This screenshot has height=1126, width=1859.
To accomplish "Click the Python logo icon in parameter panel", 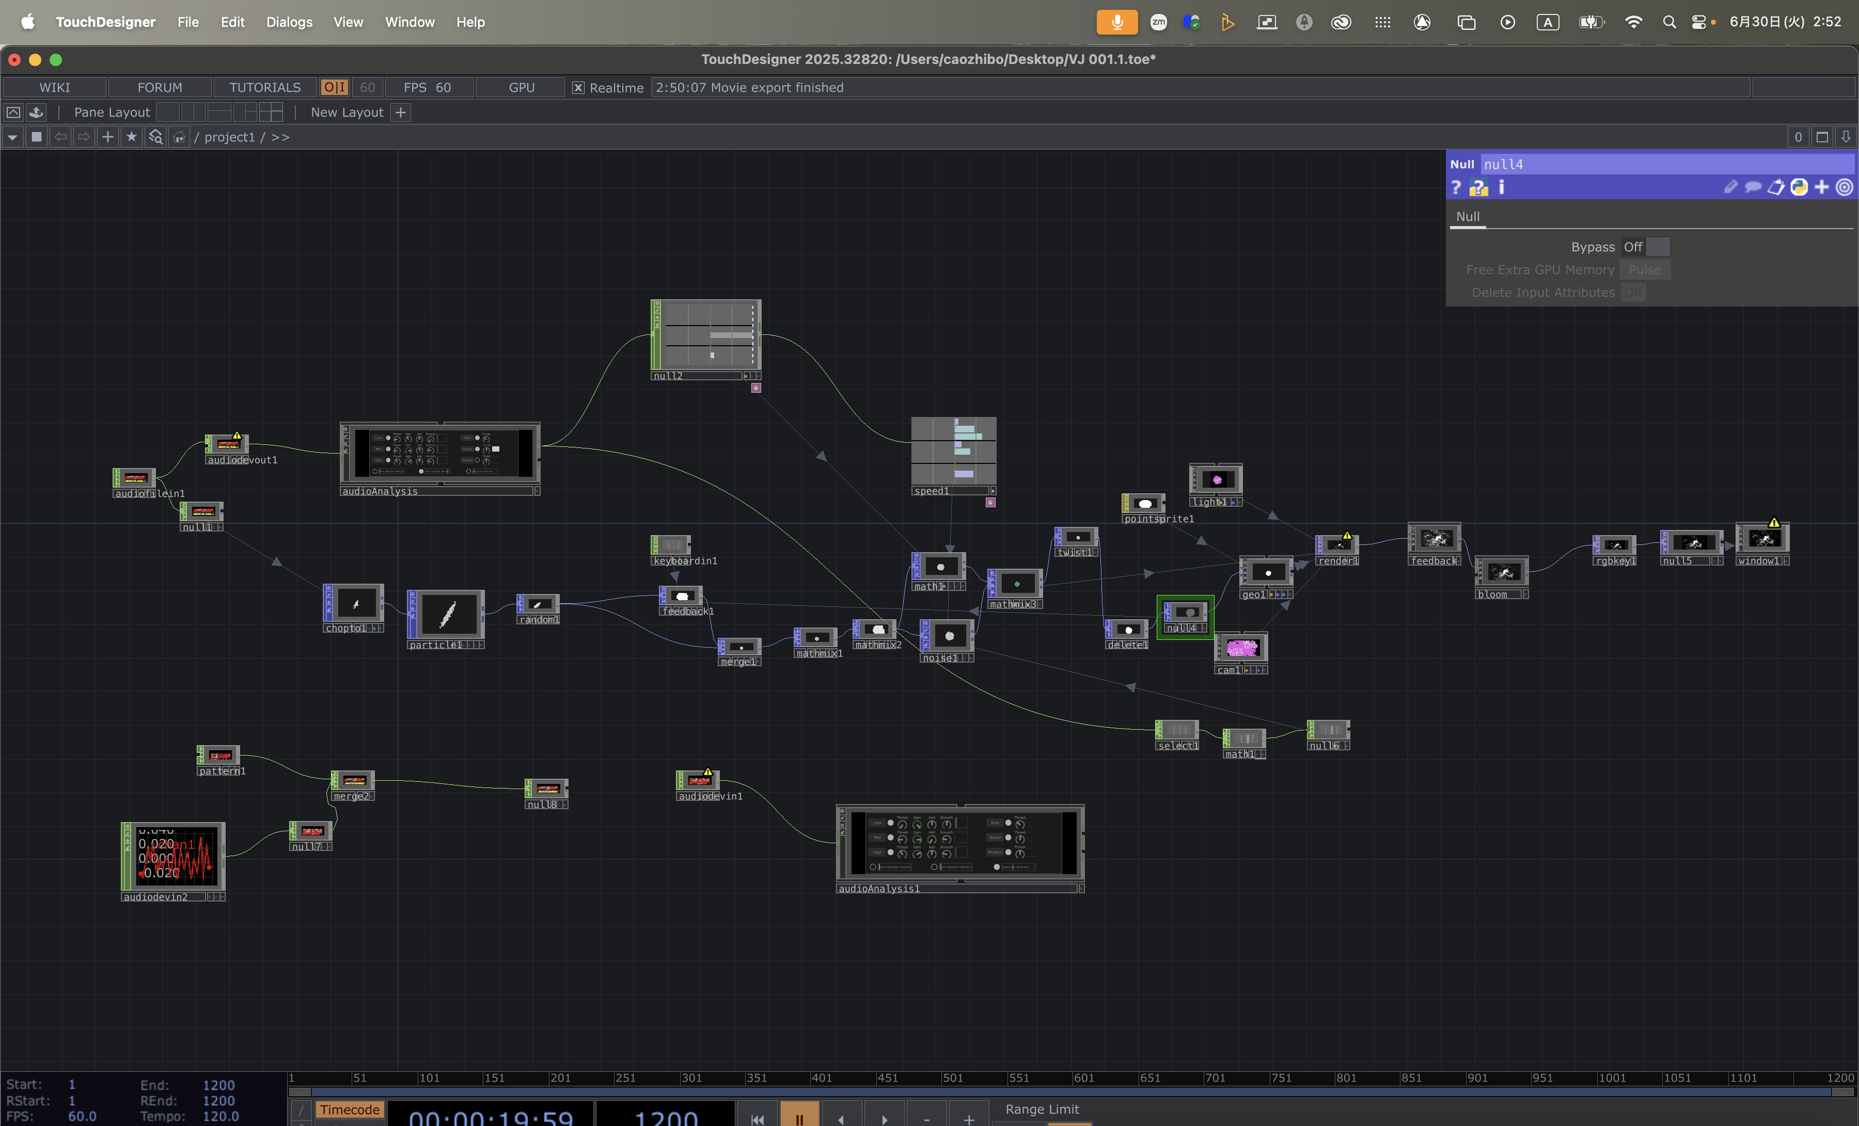I will click(x=1800, y=187).
